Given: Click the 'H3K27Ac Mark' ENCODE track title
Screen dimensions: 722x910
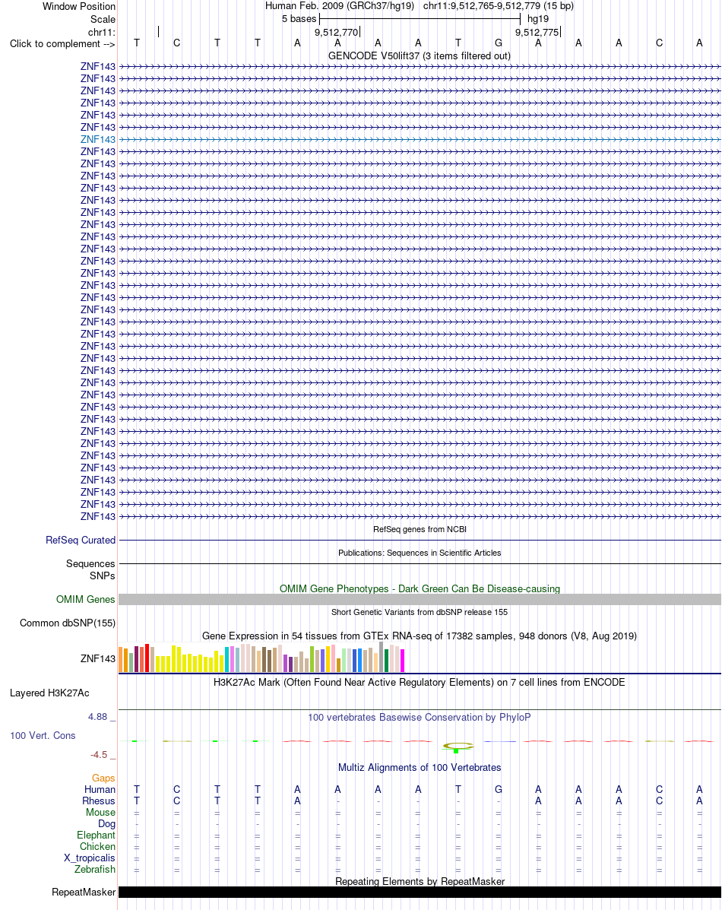Looking at the screenshot, I should [x=420, y=683].
